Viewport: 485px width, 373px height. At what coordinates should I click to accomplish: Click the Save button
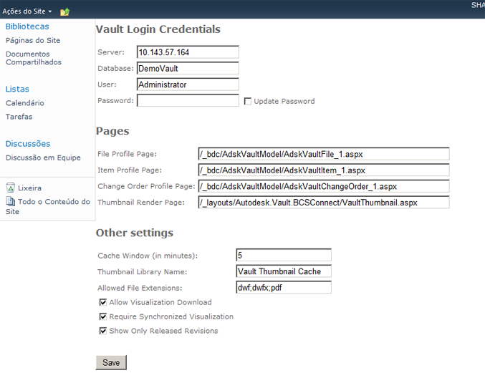(x=111, y=362)
